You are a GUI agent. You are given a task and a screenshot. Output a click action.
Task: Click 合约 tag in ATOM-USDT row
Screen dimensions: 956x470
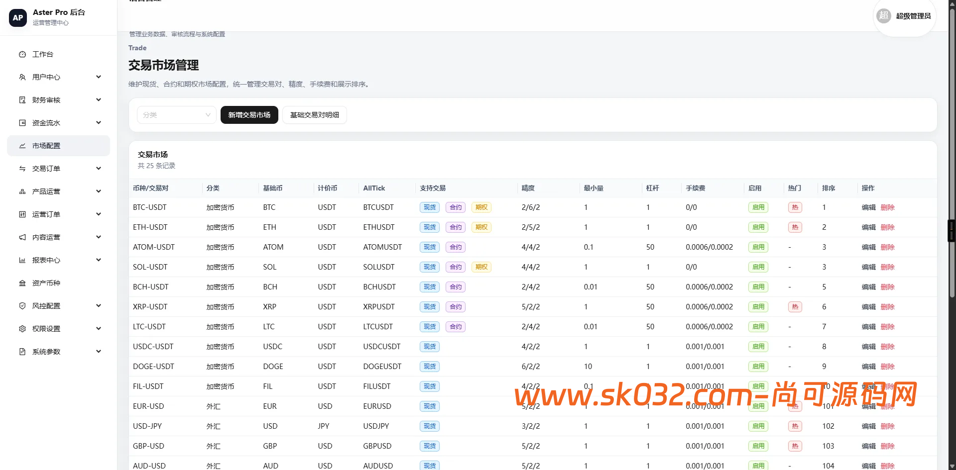point(455,247)
